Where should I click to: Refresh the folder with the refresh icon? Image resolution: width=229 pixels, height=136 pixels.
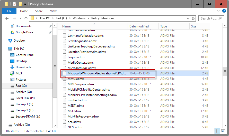[x=193, y=18]
